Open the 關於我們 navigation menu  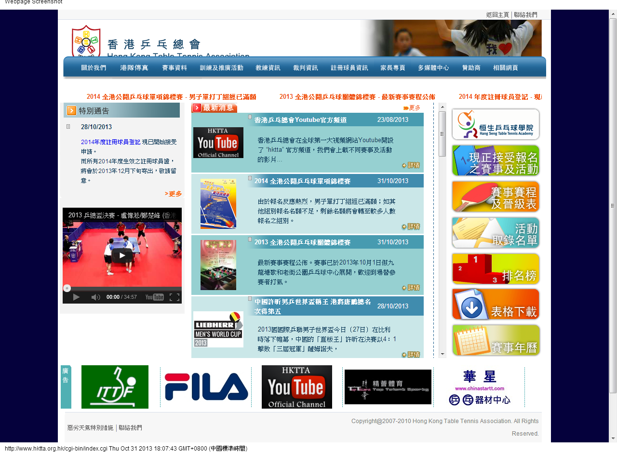[94, 68]
